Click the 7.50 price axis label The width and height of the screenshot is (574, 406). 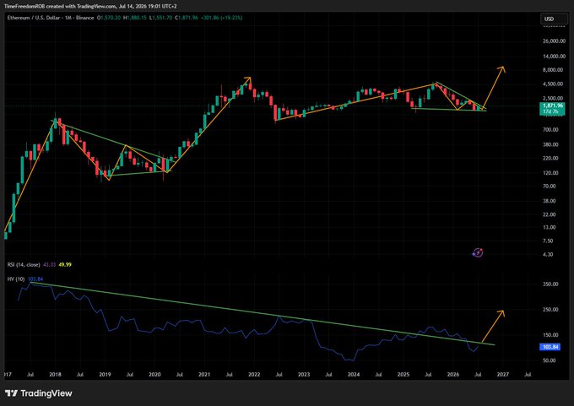click(549, 241)
